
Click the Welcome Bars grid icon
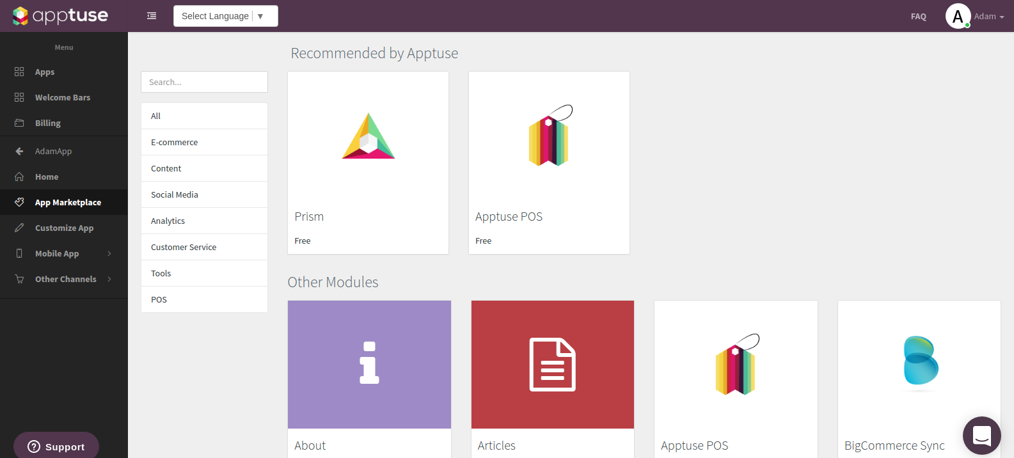(x=19, y=97)
